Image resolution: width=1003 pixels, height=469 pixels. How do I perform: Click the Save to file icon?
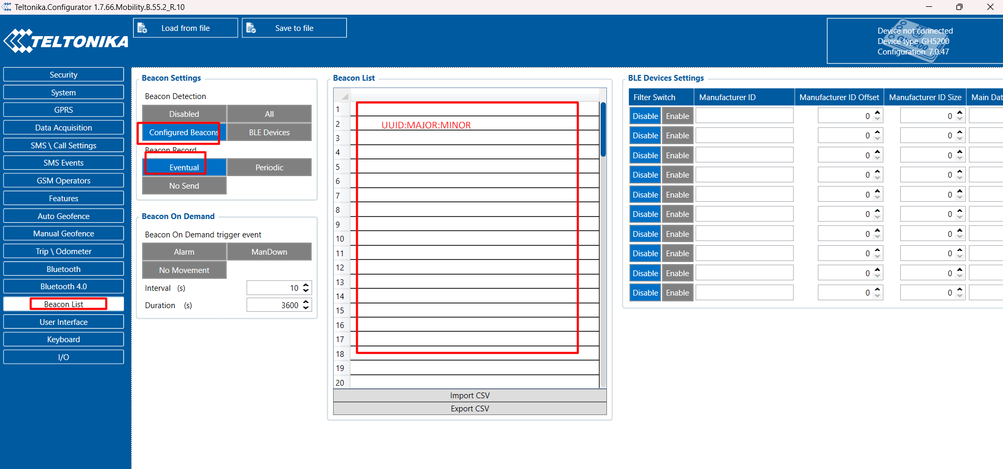tap(251, 28)
